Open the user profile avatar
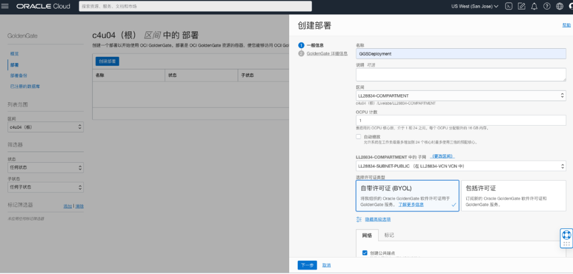Screen dimensions: 573x274 [x=570, y=6]
